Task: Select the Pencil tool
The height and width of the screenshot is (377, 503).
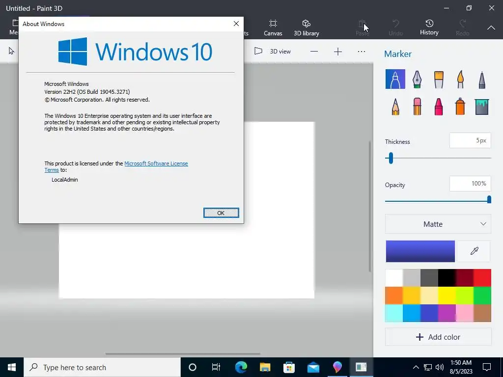Action: (395, 107)
